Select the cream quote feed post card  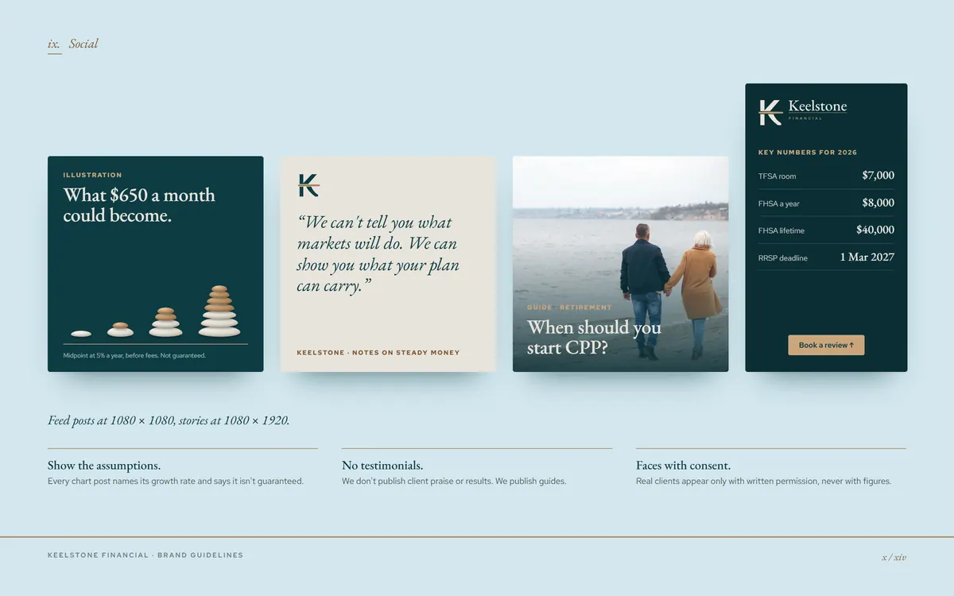[x=388, y=264]
